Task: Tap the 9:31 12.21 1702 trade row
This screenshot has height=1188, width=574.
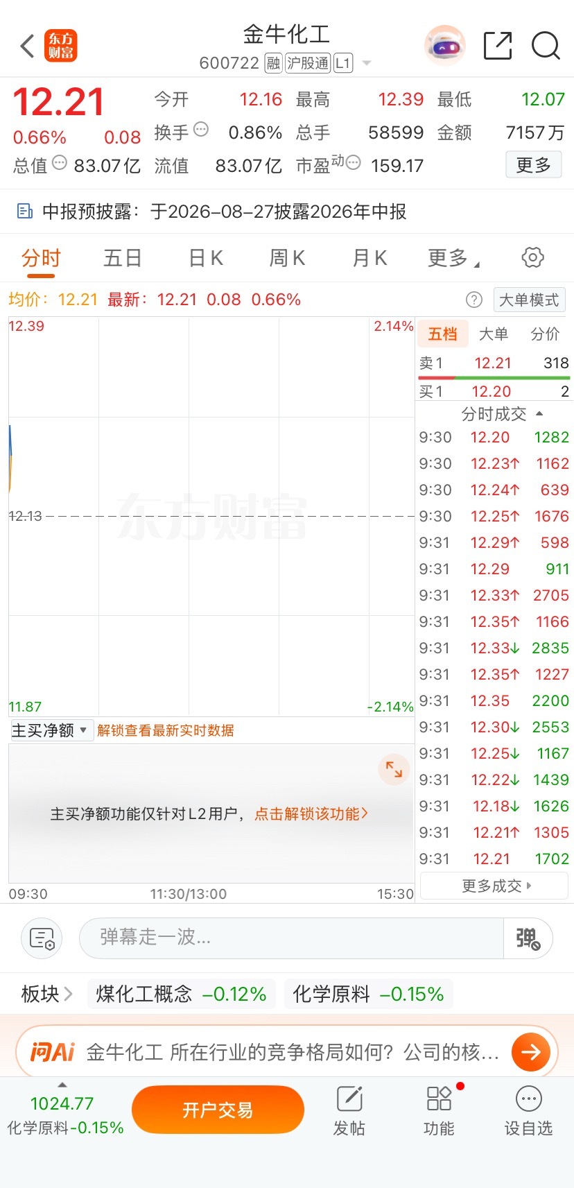Action: click(x=494, y=859)
